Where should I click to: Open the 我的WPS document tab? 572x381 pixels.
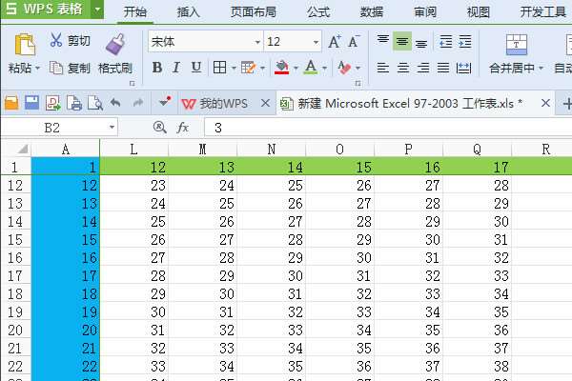[x=215, y=103]
